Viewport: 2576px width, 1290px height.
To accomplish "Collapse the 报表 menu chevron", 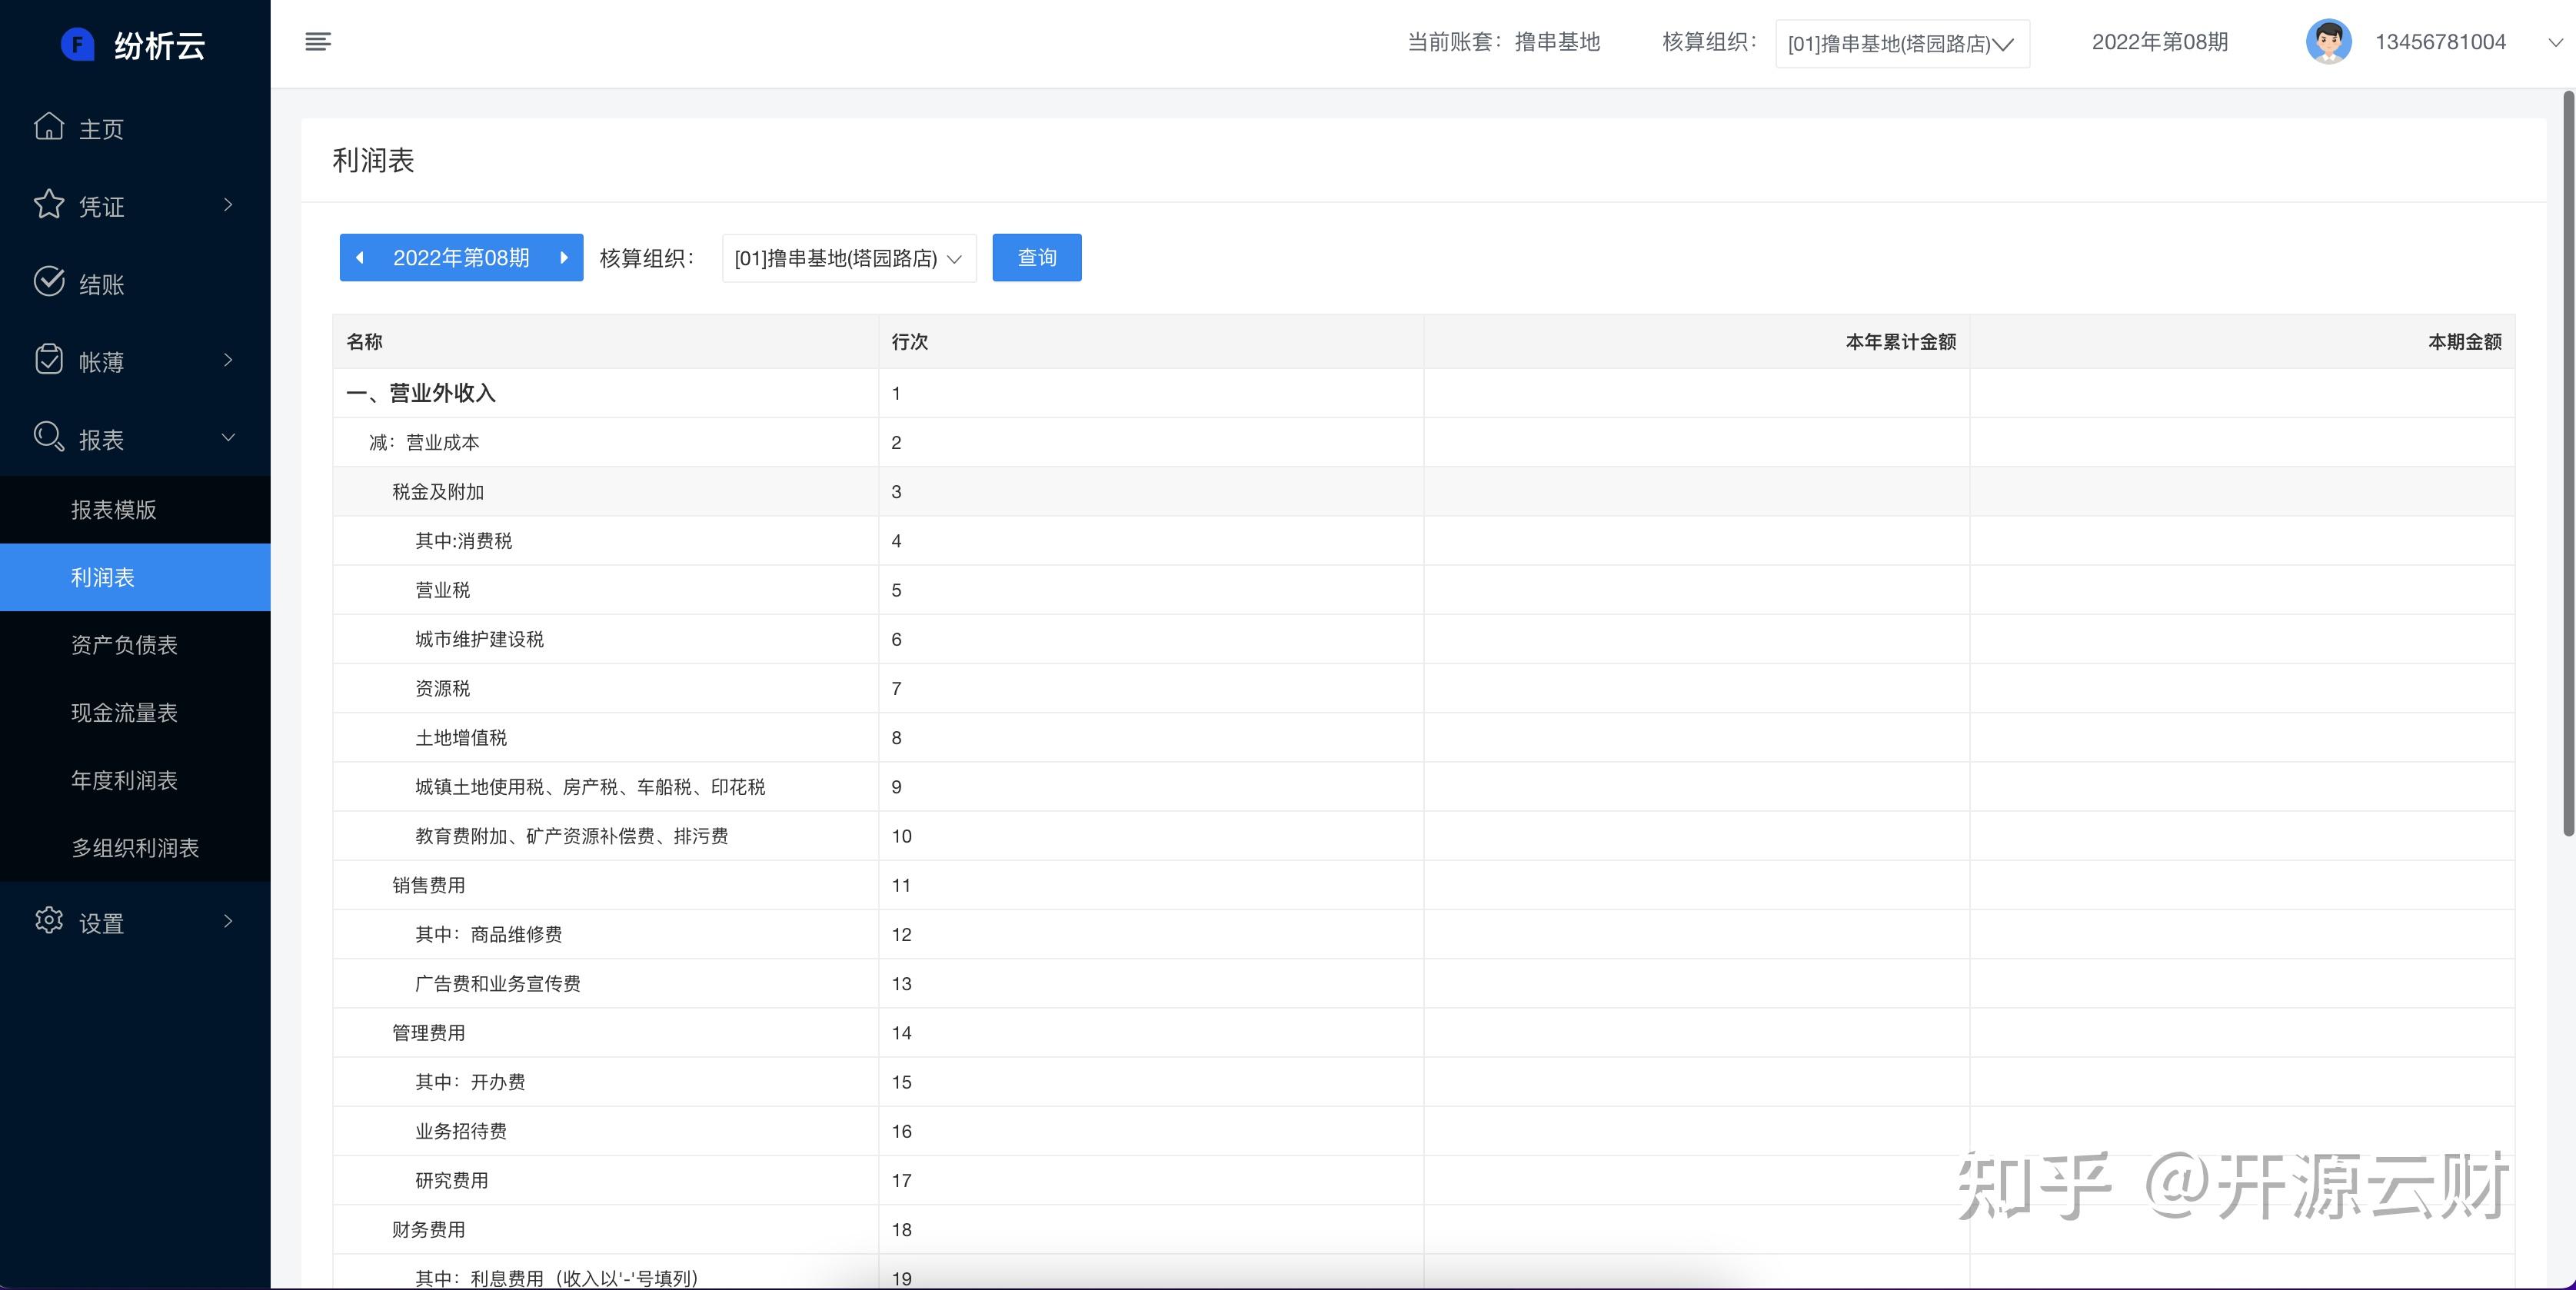I will pyautogui.click(x=228, y=438).
